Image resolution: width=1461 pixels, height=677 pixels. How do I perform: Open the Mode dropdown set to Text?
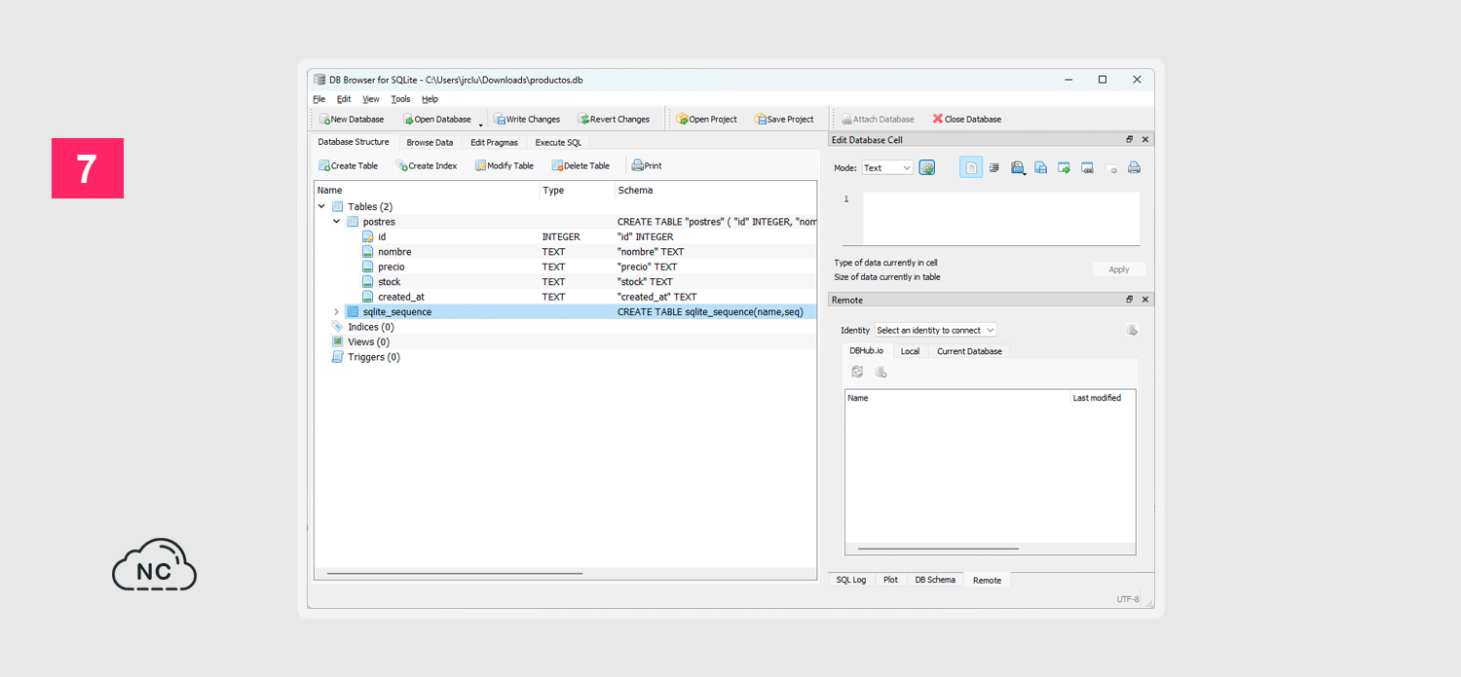point(887,168)
